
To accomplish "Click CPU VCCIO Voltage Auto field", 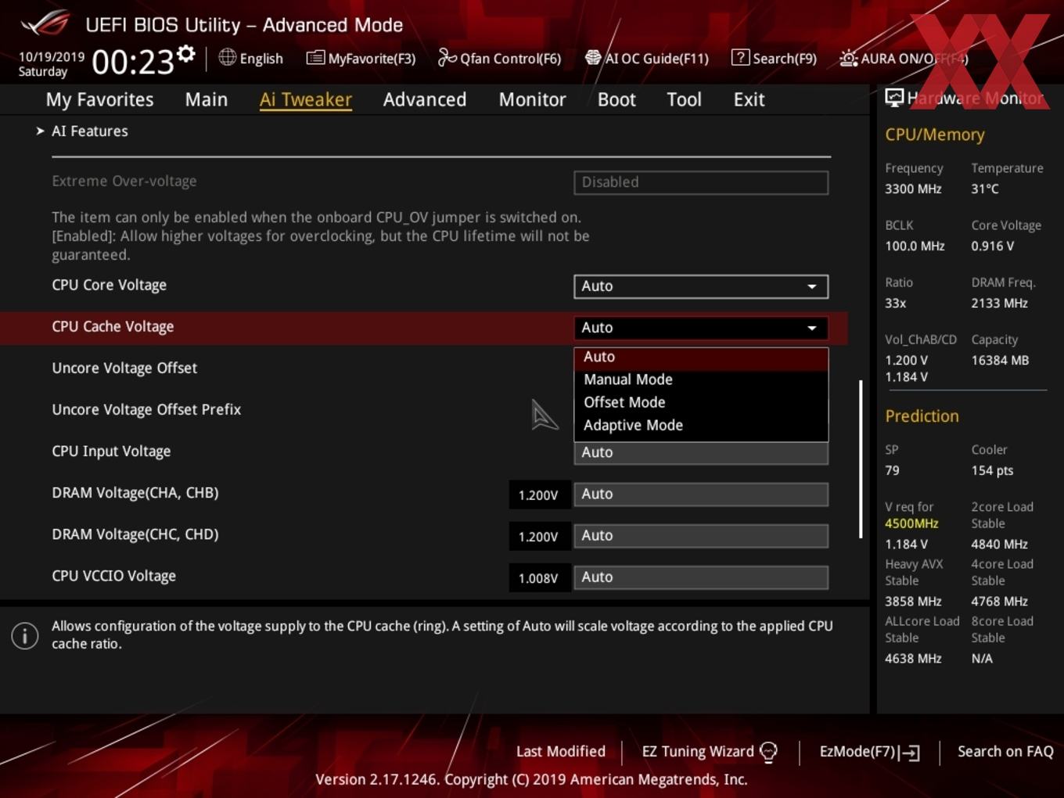I will [701, 577].
